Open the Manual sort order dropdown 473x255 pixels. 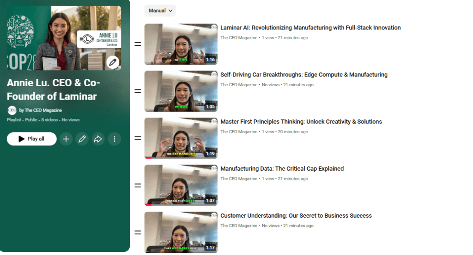tap(160, 11)
